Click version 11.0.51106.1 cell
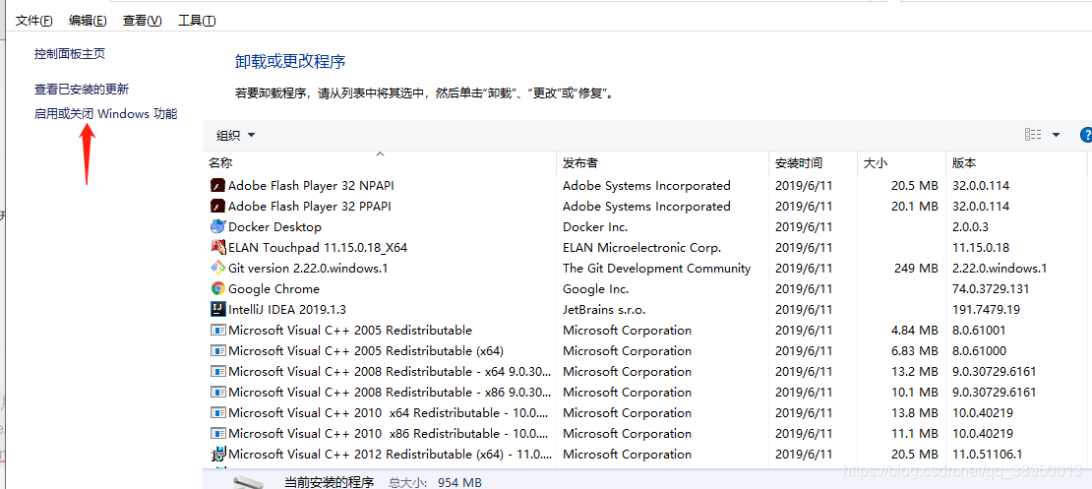 [x=987, y=455]
